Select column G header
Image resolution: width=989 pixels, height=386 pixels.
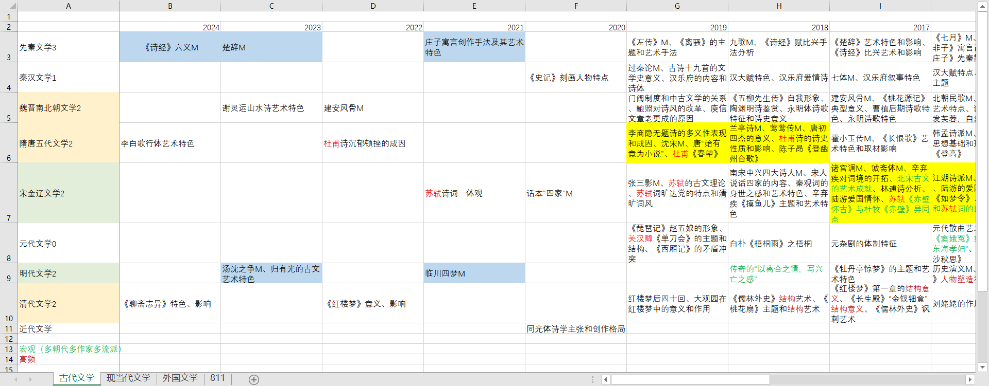coord(677,6)
